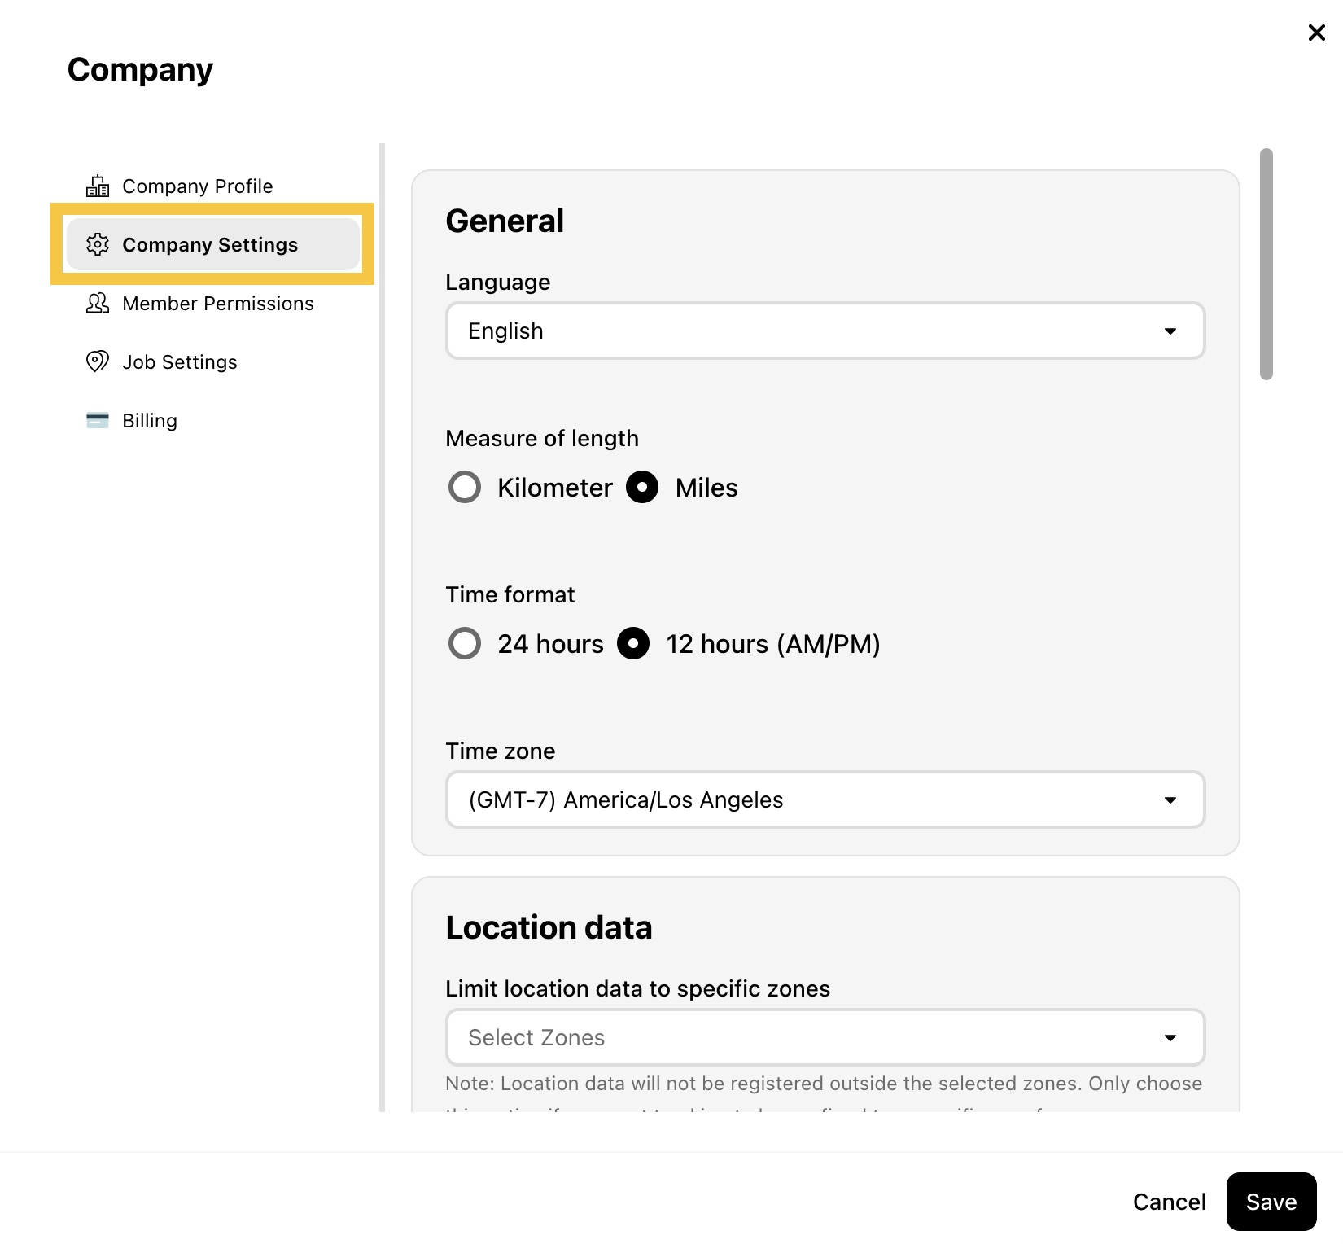Click the Language field label
Image resolution: width=1343 pixels, height=1244 pixels.
(x=498, y=283)
